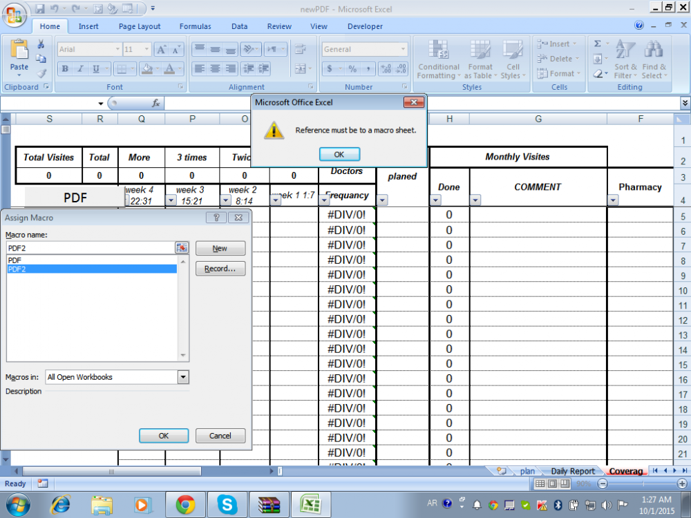
Task: Click the Percent Style icon
Action: pos(352,68)
